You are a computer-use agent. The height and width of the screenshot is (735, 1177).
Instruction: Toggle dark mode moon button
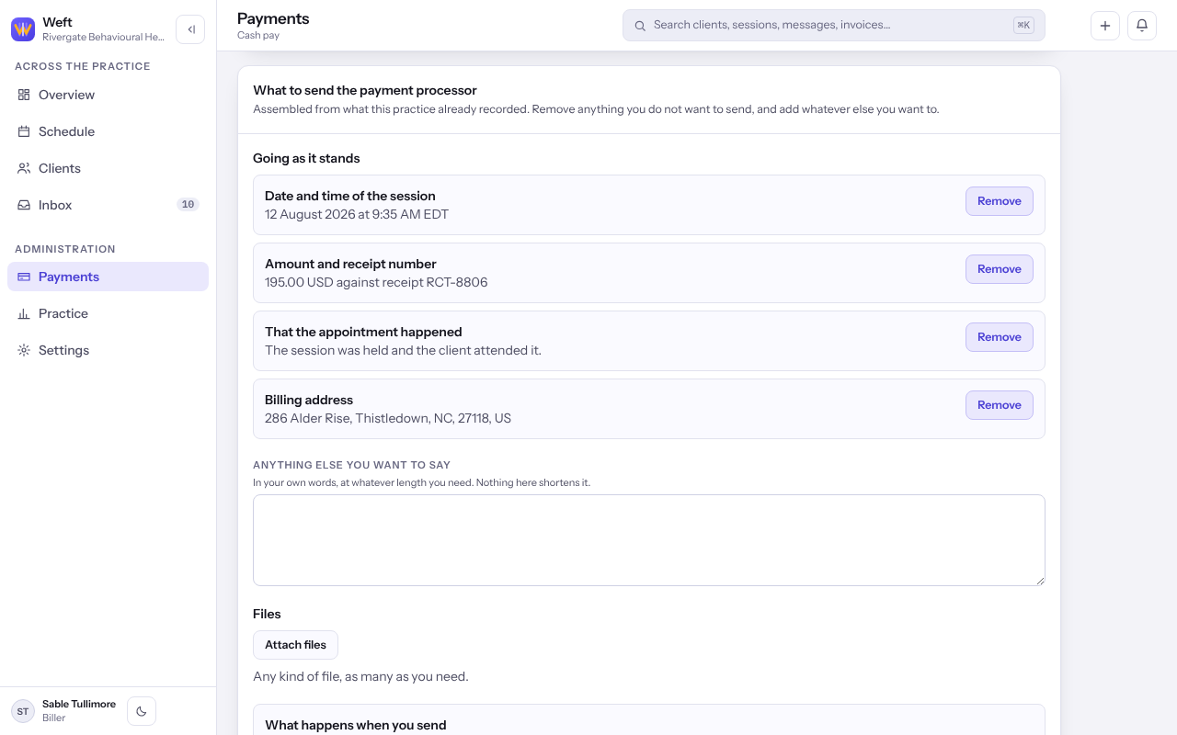click(x=142, y=711)
